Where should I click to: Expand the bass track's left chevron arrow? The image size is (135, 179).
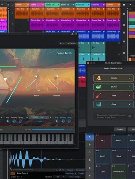12,13
